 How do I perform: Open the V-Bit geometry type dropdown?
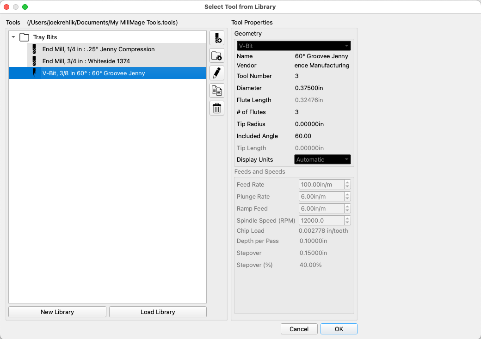[x=294, y=46]
